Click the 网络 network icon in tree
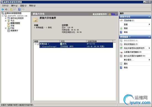Image resolution: width=152 pixels, height=107 pixels. click(x=9, y=28)
